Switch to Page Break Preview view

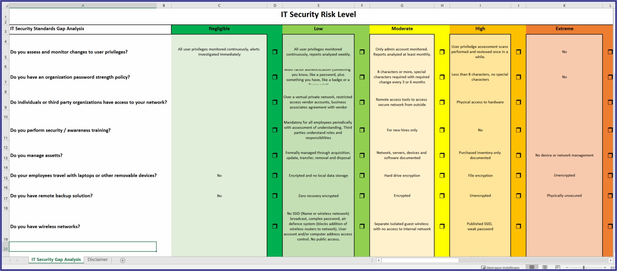(x=557, y=267)
